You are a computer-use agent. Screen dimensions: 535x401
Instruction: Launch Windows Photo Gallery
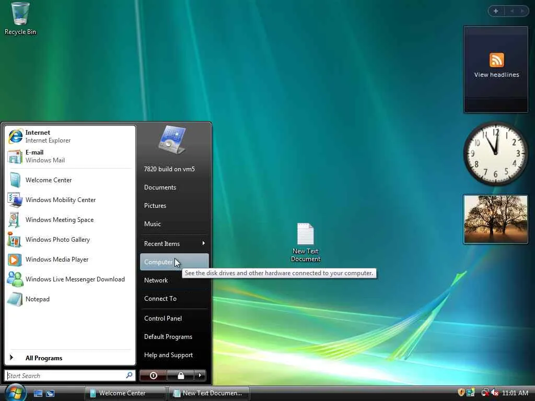coord(70,239)
